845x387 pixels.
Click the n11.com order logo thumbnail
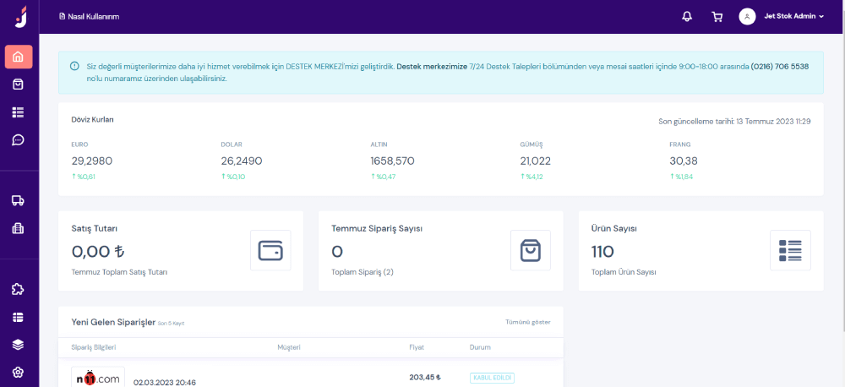(x=98, y=378)
